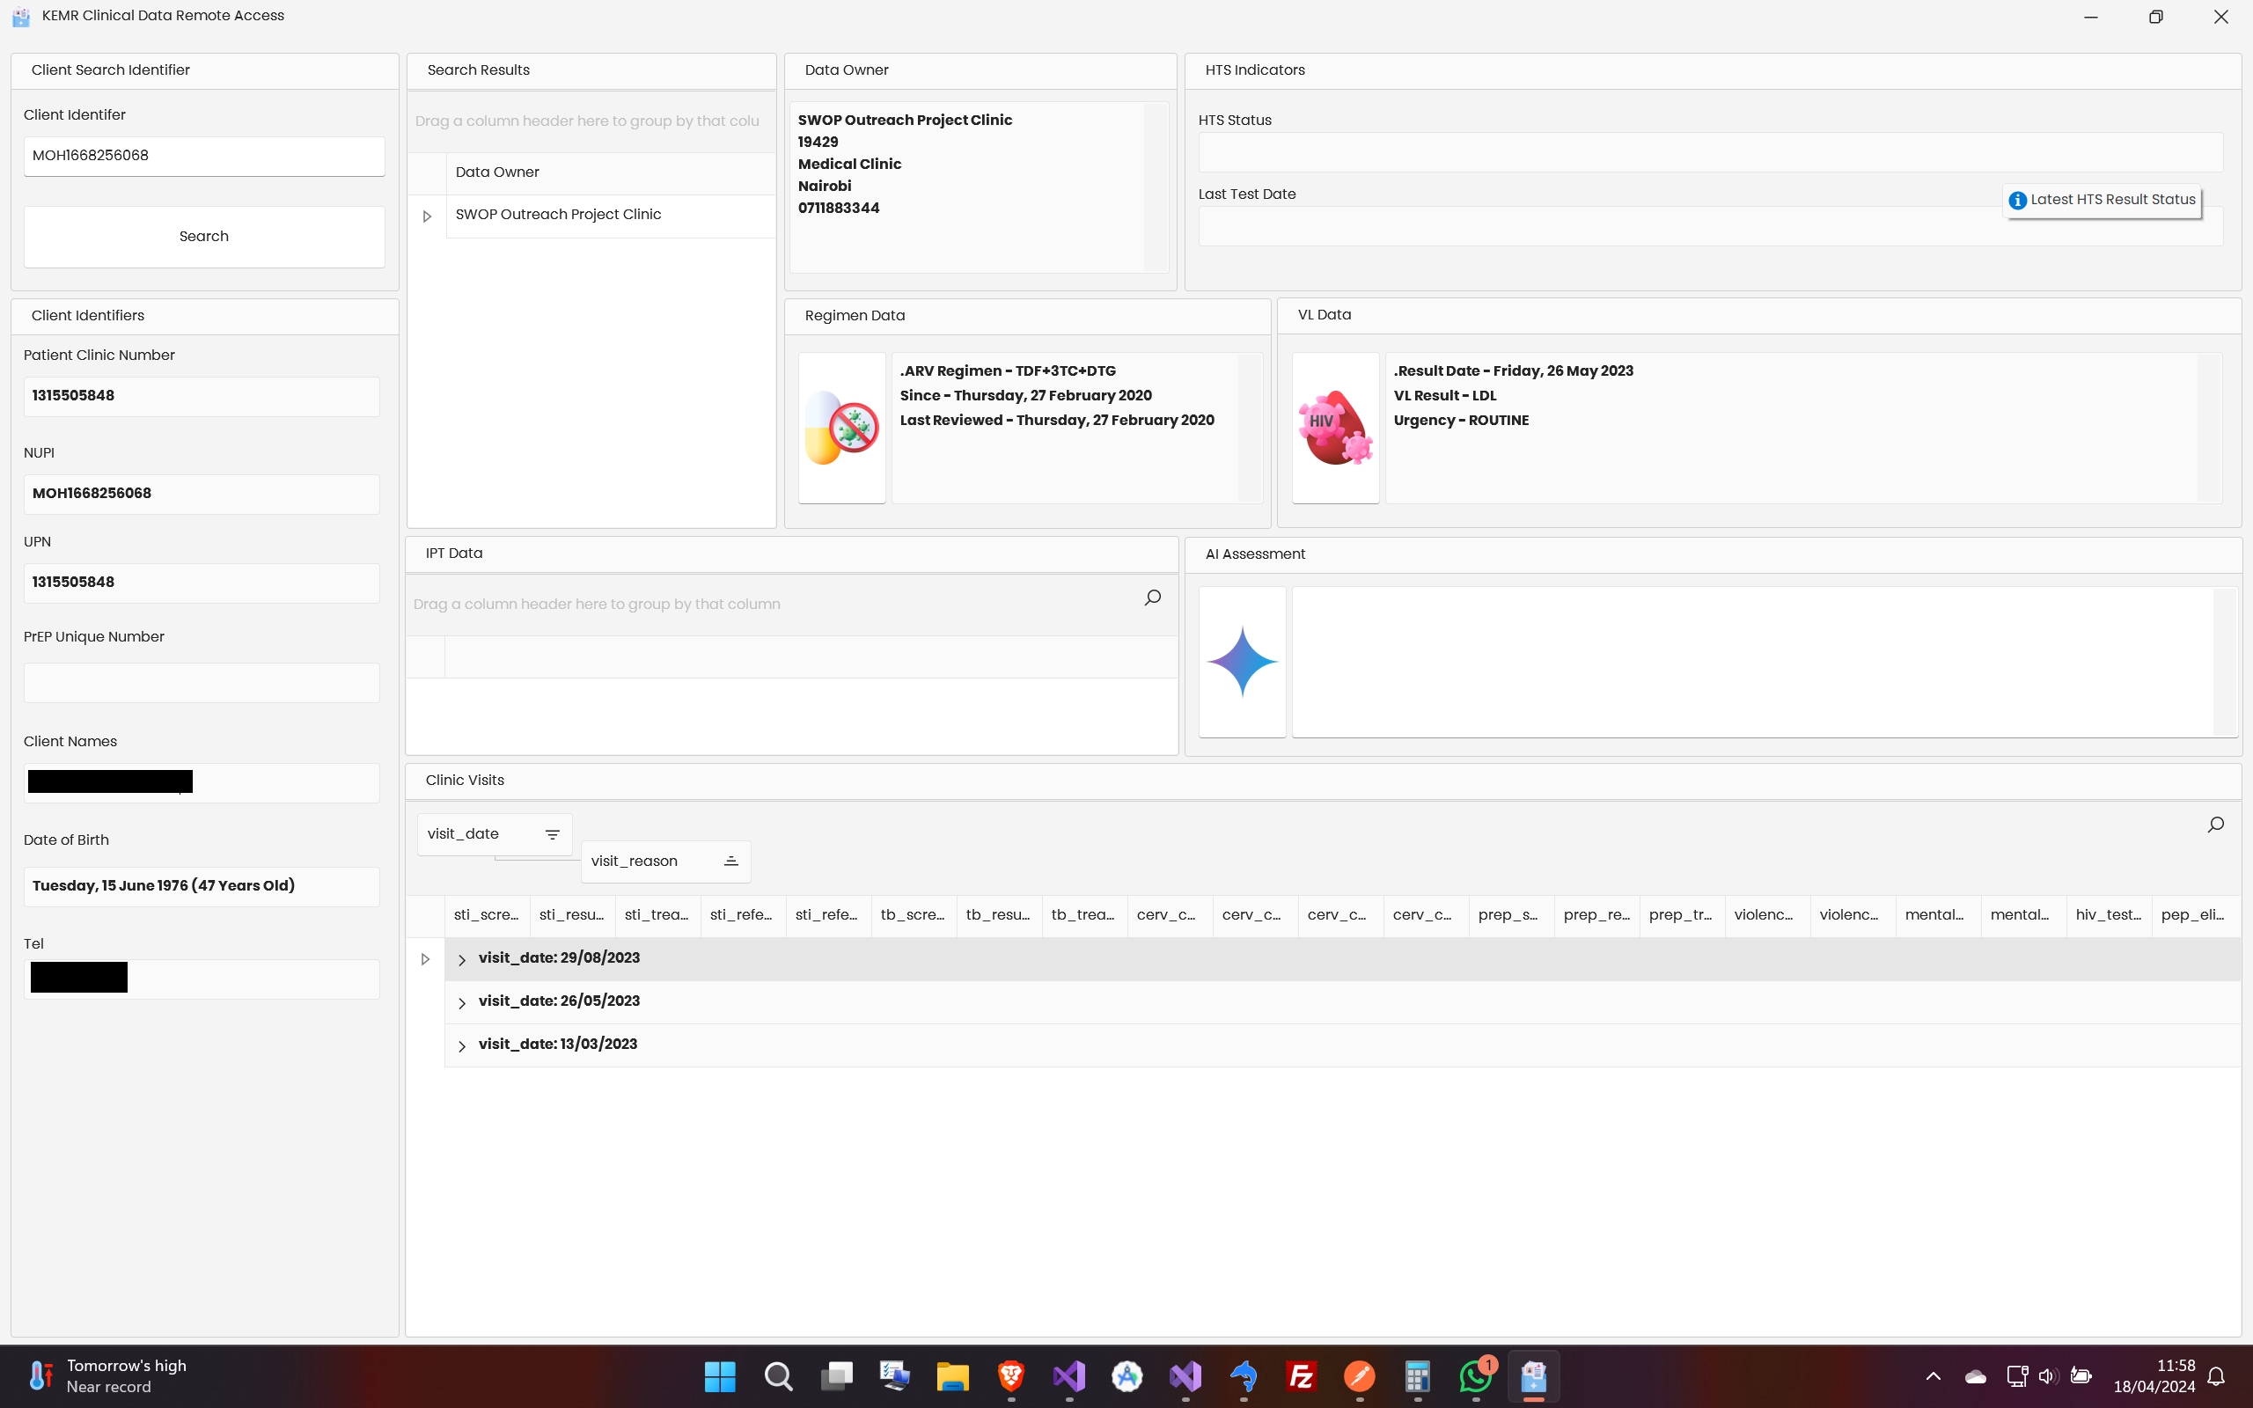Click the Data Owner panel scrollbar
This screenshot has width=2253, height=1408.
click(x=1156, y=187)
